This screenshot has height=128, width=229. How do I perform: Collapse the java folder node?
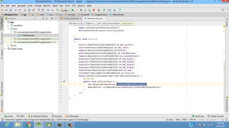click(x=8, y=29)
